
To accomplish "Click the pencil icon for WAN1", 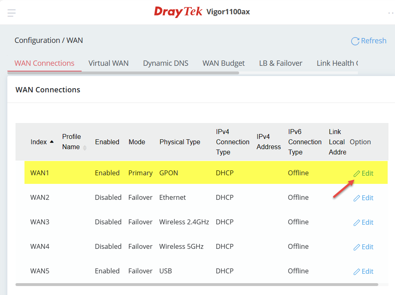I will point(357,174).
